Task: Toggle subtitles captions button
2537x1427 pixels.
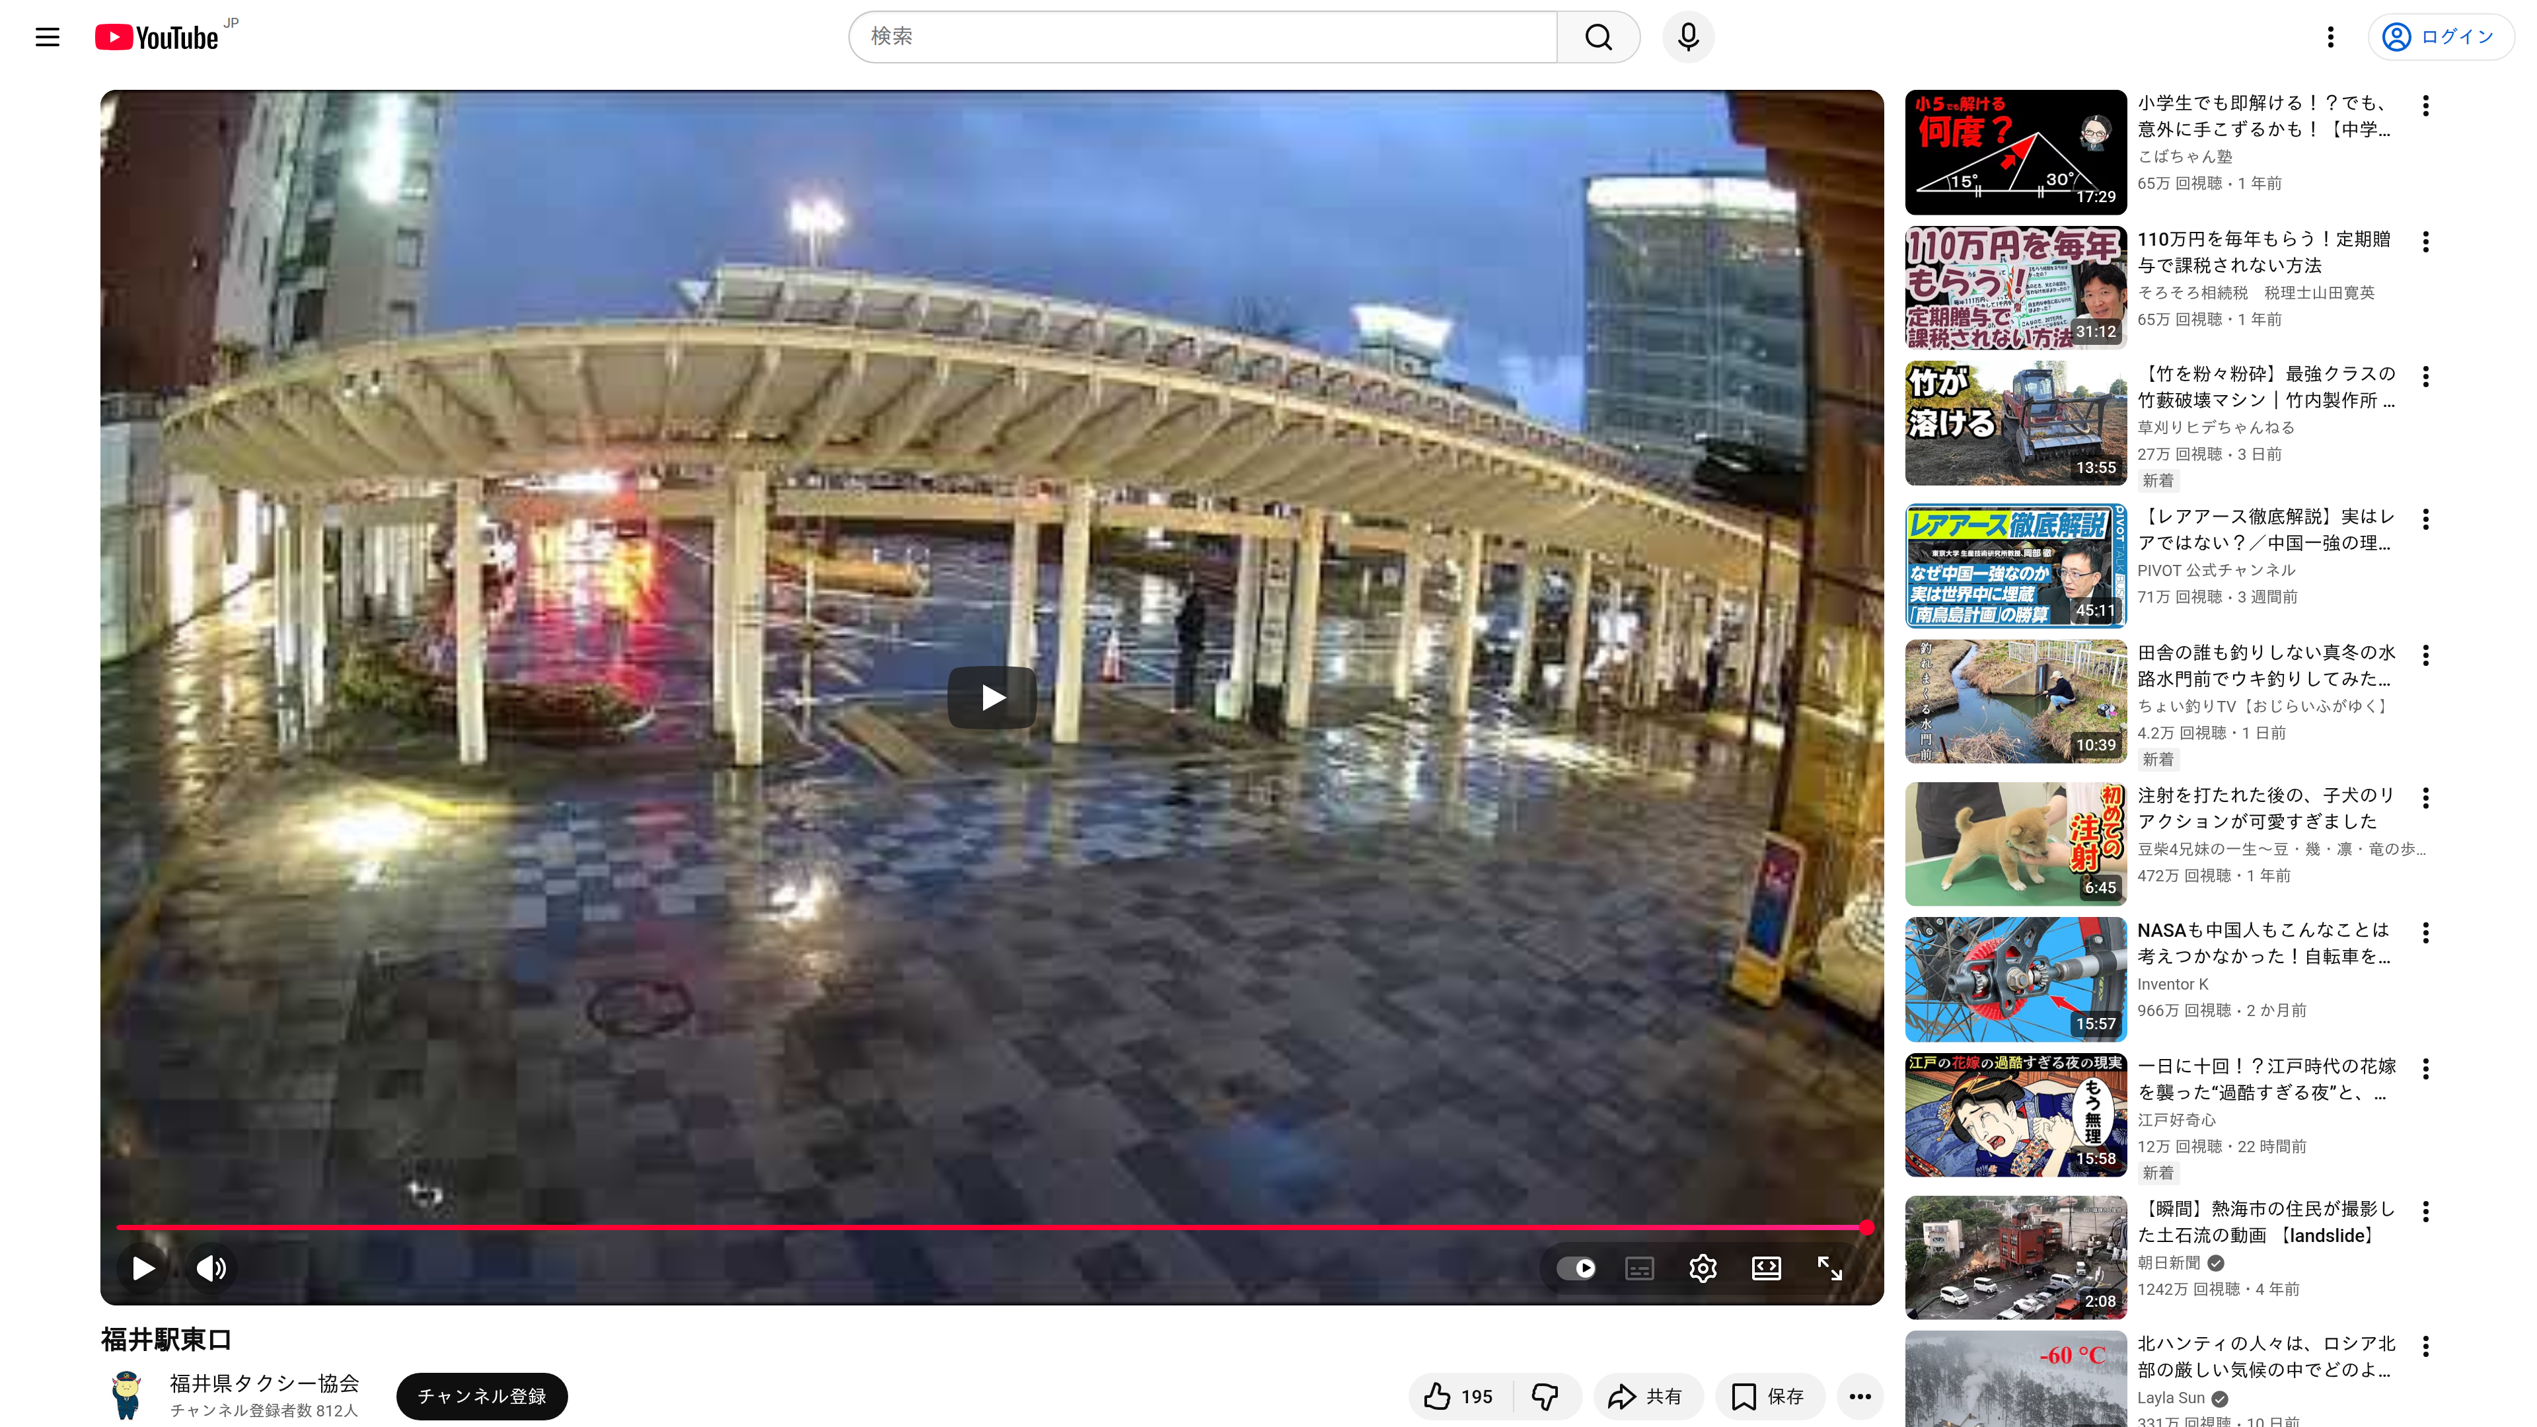Action: [x=1640, y=1268]
